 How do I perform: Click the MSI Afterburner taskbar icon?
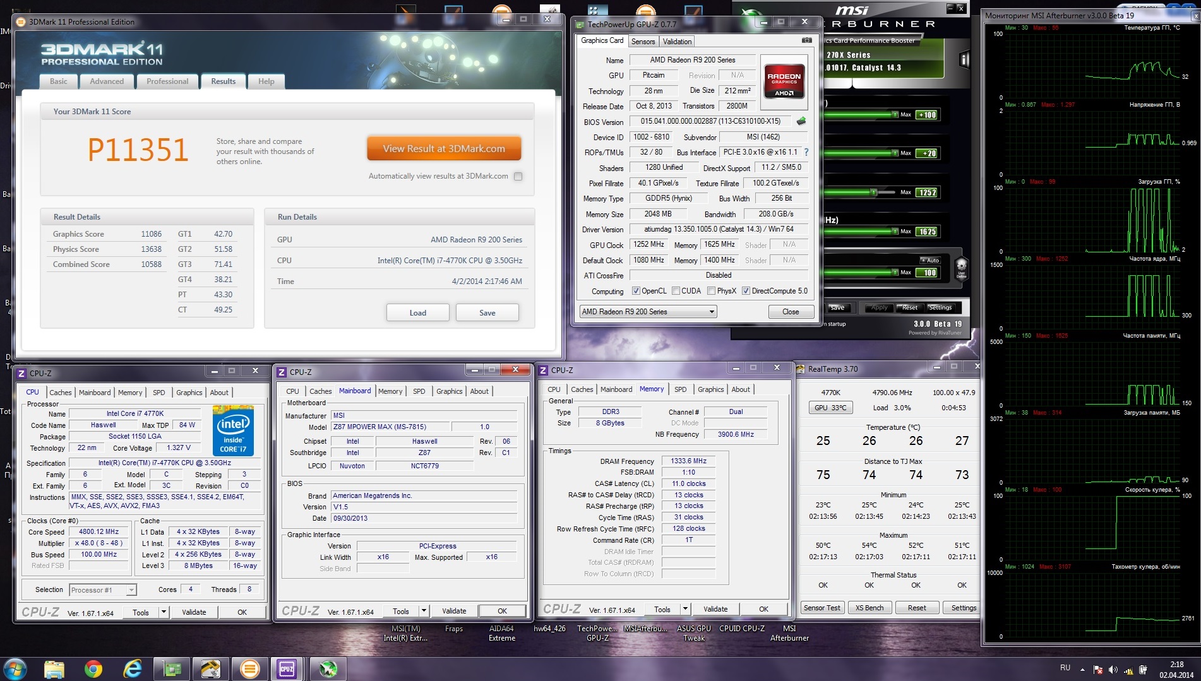(x=328, y=669)
